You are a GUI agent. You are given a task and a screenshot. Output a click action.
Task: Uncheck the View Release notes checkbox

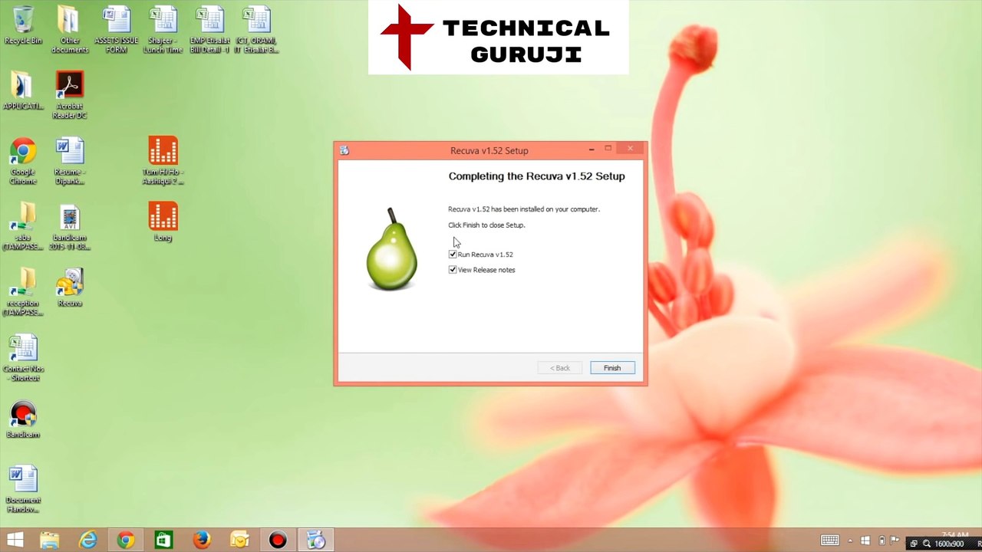point(453,270)
